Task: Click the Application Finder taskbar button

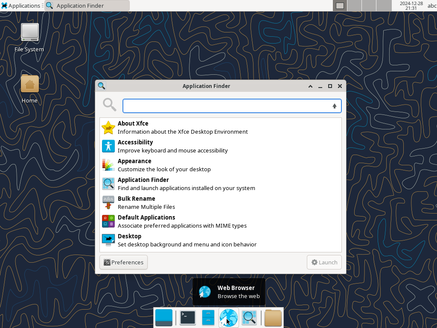Action: coord(87,6)
